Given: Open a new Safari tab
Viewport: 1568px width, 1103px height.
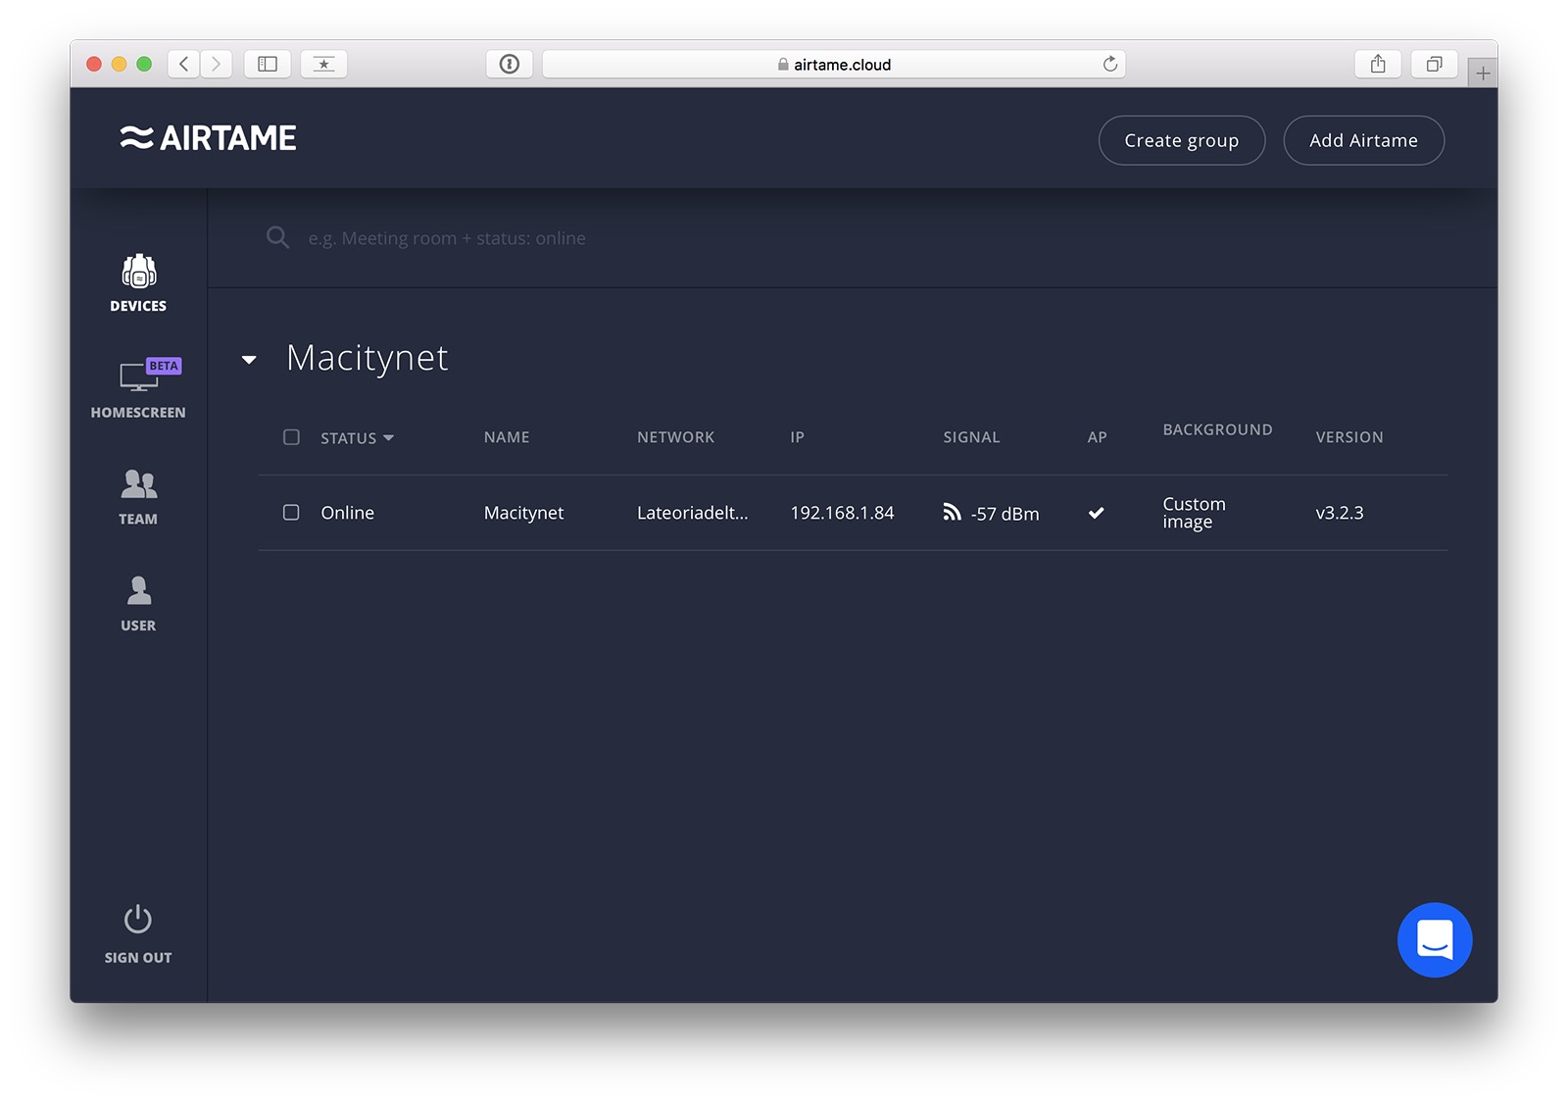Looking at the screenshot, I should coord(1483,74).
